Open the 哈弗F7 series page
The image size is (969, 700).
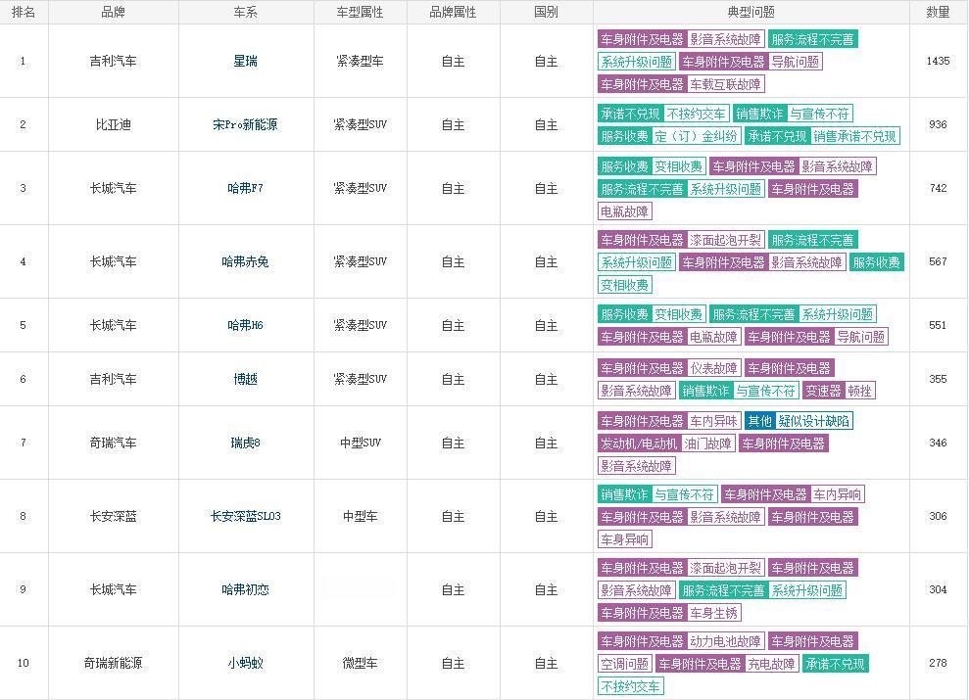245,188
